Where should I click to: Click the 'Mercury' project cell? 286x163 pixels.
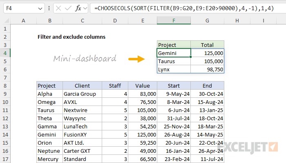pyautogui.click(x=49, y=159)
